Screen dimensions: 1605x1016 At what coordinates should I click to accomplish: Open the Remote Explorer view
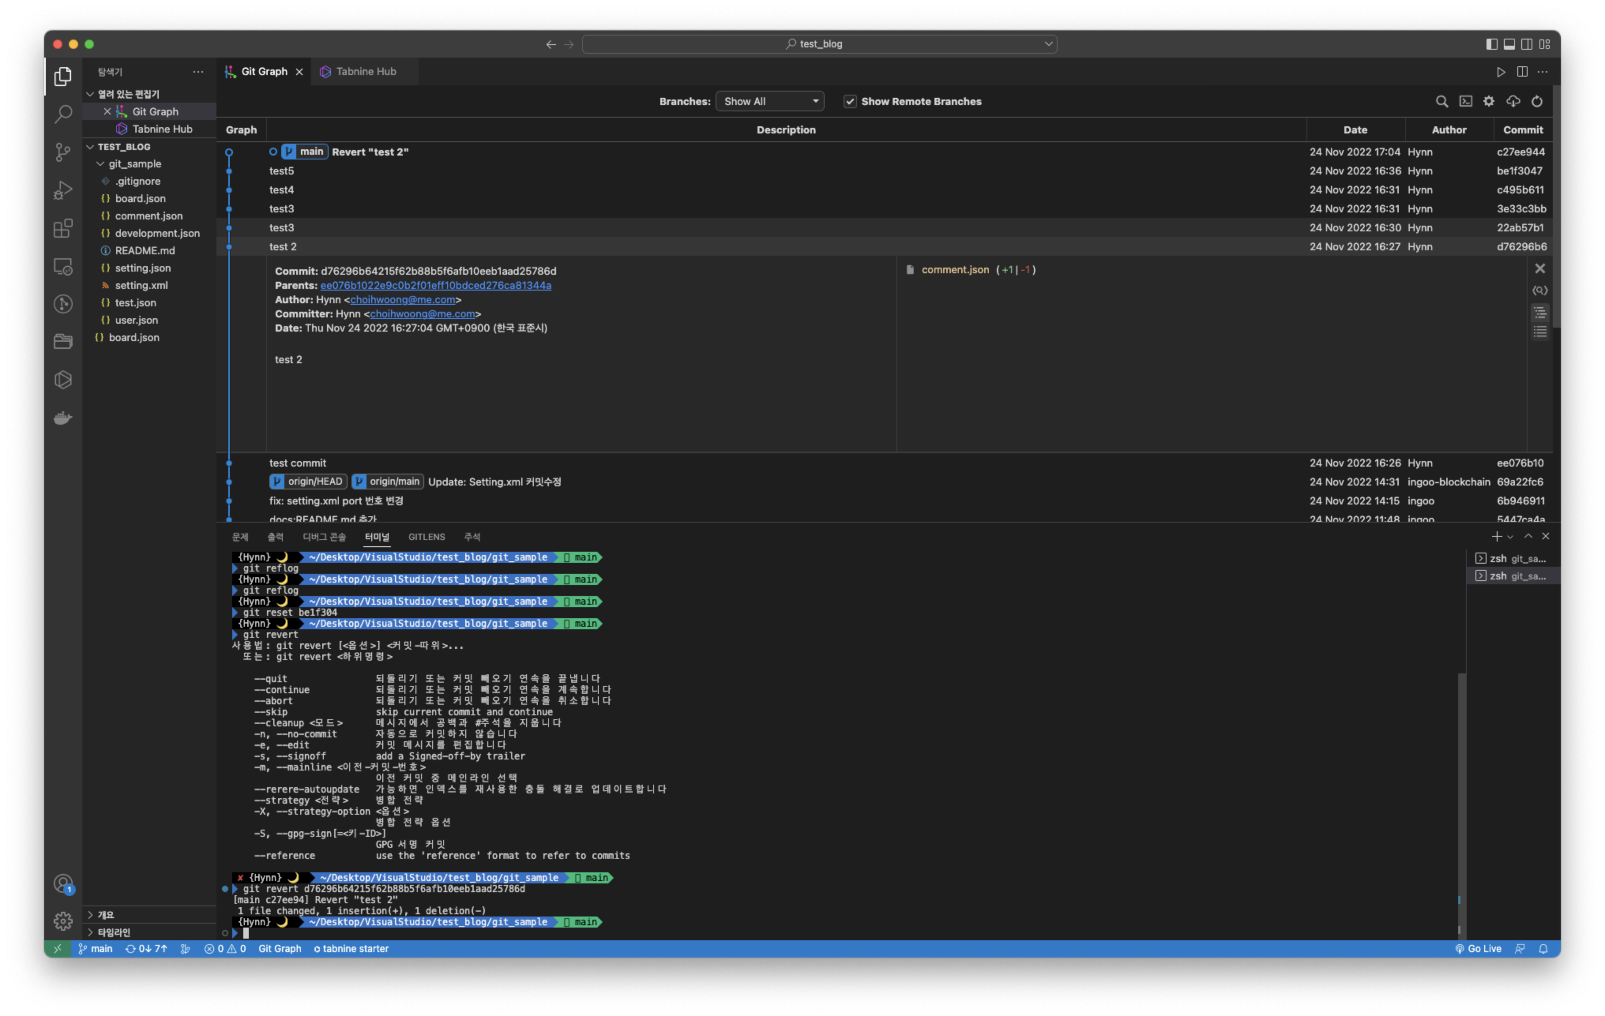pyautogui.click(x=63, y=266)
